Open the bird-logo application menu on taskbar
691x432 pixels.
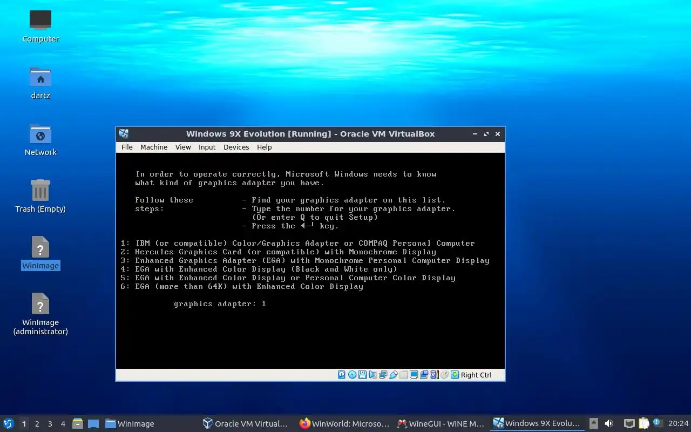9,423
